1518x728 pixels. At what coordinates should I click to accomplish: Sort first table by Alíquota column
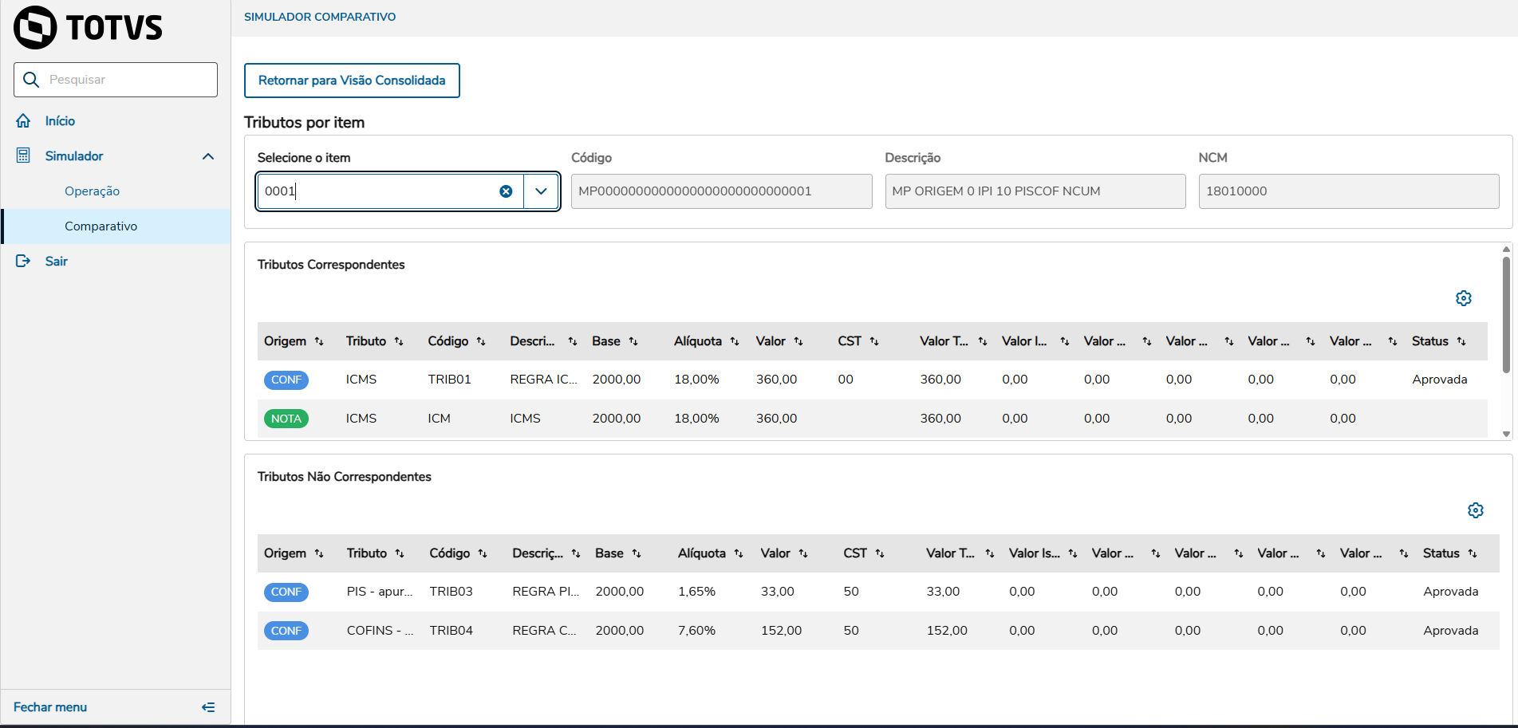click(735, 341)
